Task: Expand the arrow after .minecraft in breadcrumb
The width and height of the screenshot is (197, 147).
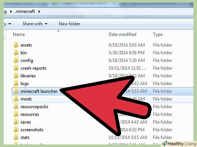Action: tap(39, 12)
